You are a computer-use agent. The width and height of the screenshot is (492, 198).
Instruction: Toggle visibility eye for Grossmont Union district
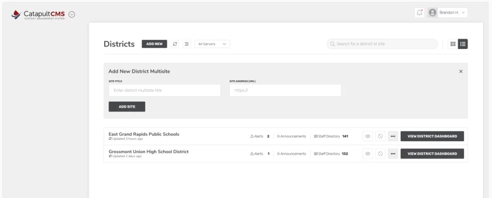click(368, 154)
